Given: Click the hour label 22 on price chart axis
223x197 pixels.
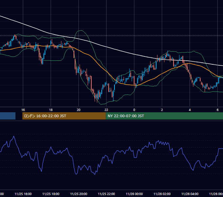Looking at the screenshot, I should 106,110.
